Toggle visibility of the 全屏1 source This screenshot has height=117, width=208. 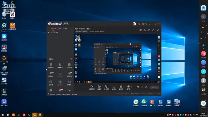49,32
